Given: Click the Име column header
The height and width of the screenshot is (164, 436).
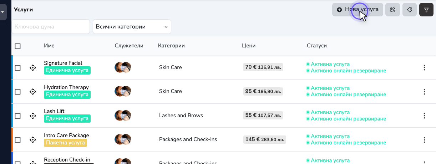Looking at the screenshot, I should [49, 46].
